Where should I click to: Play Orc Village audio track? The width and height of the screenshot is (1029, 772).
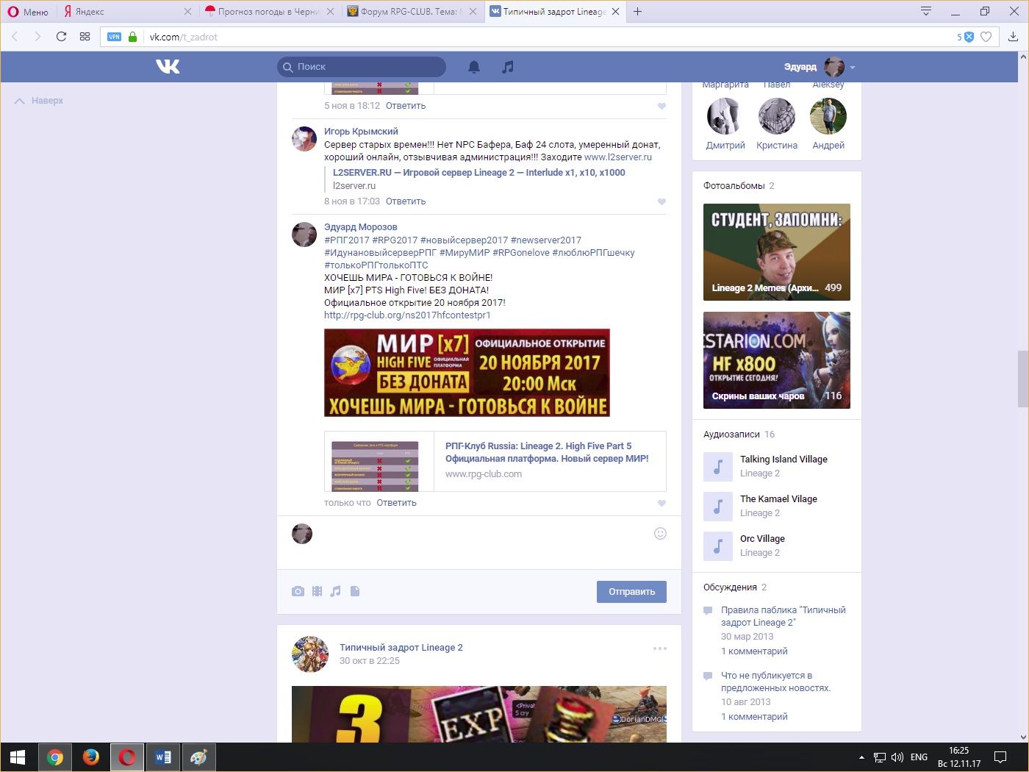click(x=718, y=546)
